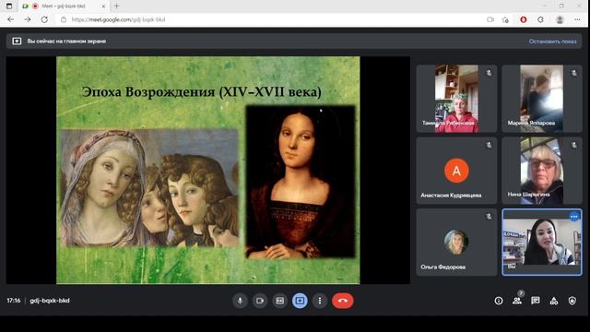Click the browser extension icon beside the profile avatar

click(x=541, y=19)
